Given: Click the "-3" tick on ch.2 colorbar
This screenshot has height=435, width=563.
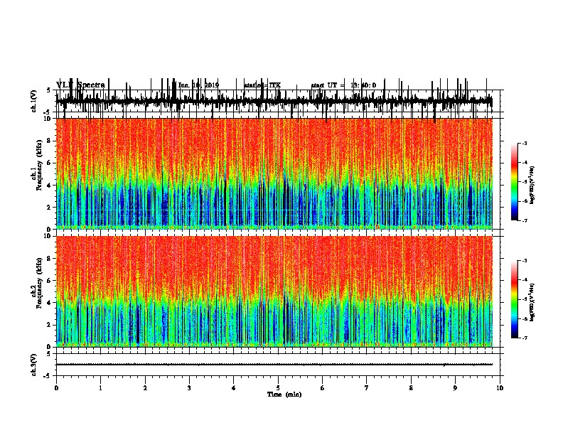Looking at the screenshot, I should [524, 261].
